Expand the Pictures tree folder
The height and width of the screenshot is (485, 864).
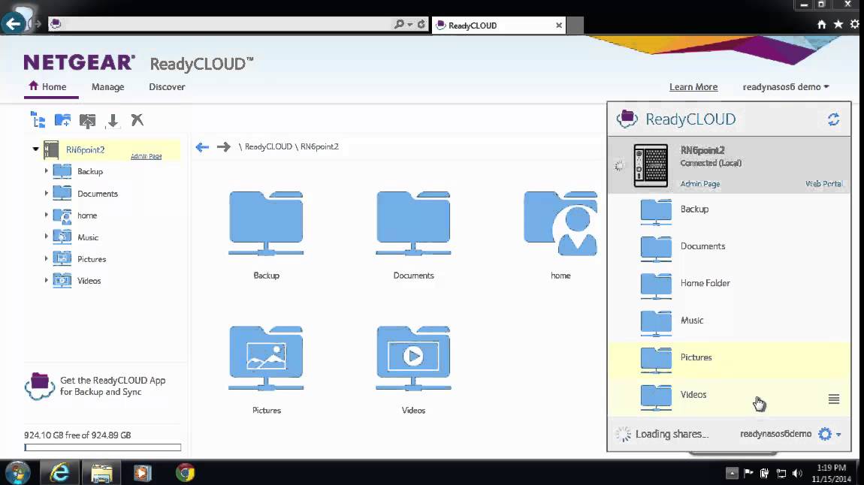tap(47, 258)
